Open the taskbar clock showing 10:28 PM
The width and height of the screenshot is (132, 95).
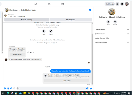coord(124,93)
